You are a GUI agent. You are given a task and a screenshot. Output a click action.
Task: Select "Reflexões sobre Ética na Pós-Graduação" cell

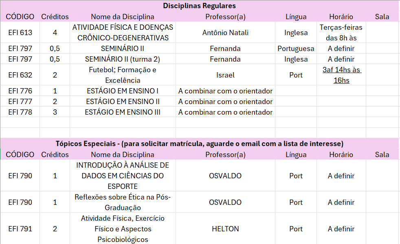pos(123,202)
